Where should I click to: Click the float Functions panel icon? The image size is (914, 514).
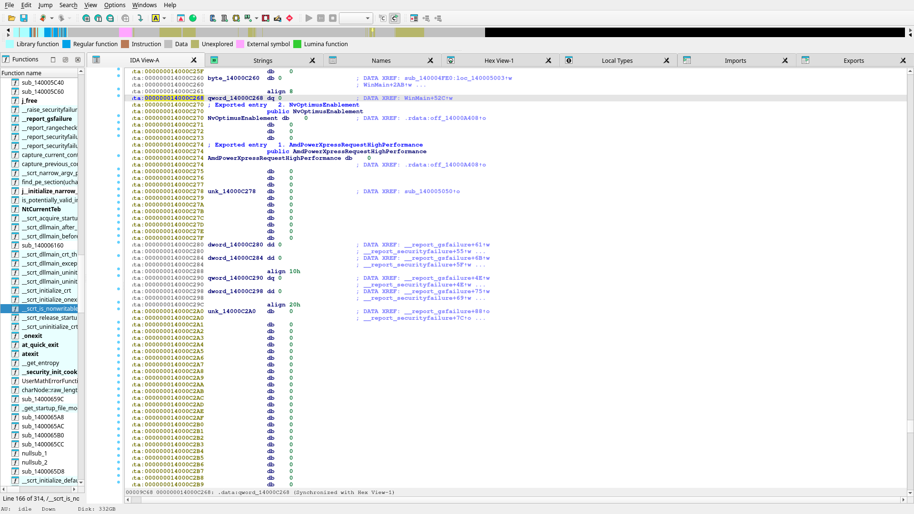click(x=65, y=59)
